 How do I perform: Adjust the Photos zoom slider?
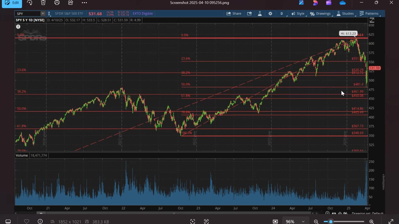click(x=331, y=222)
